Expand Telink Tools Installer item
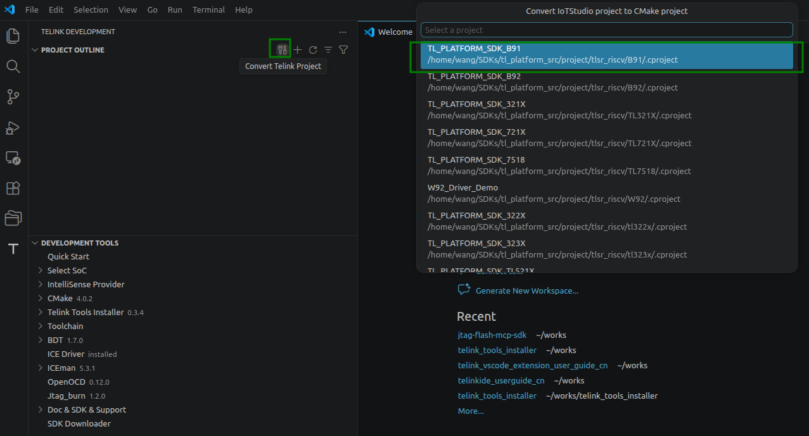The image size is (809, 436). coord(41,312)
